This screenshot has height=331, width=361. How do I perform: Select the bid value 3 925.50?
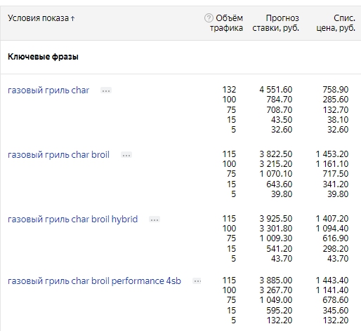(276, 219)
